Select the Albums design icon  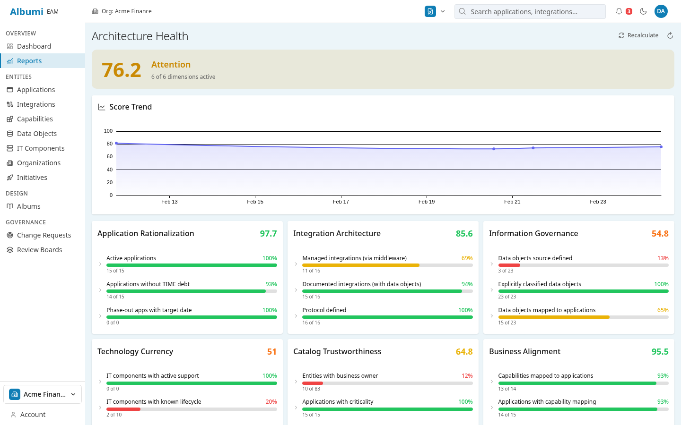click(9, 206)
